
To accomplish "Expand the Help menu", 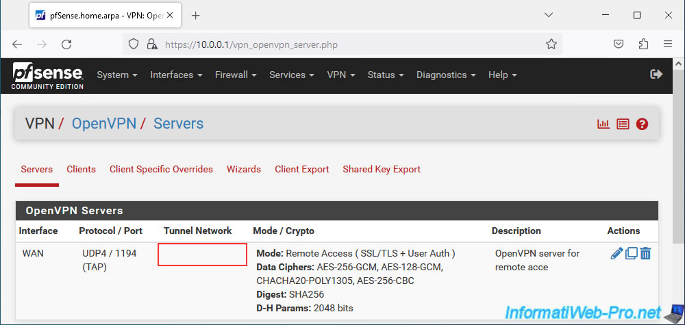I will 503,75.
